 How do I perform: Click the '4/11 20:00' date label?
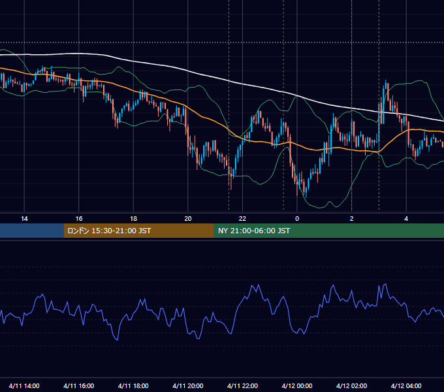tap(188, 385)
